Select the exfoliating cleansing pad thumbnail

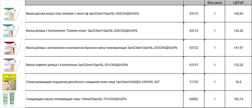click(x=9, y=82)
